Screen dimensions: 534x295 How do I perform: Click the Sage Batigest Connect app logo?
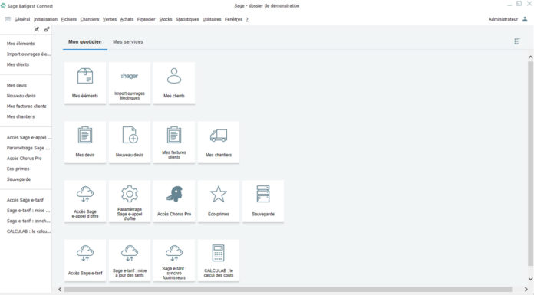3,6
